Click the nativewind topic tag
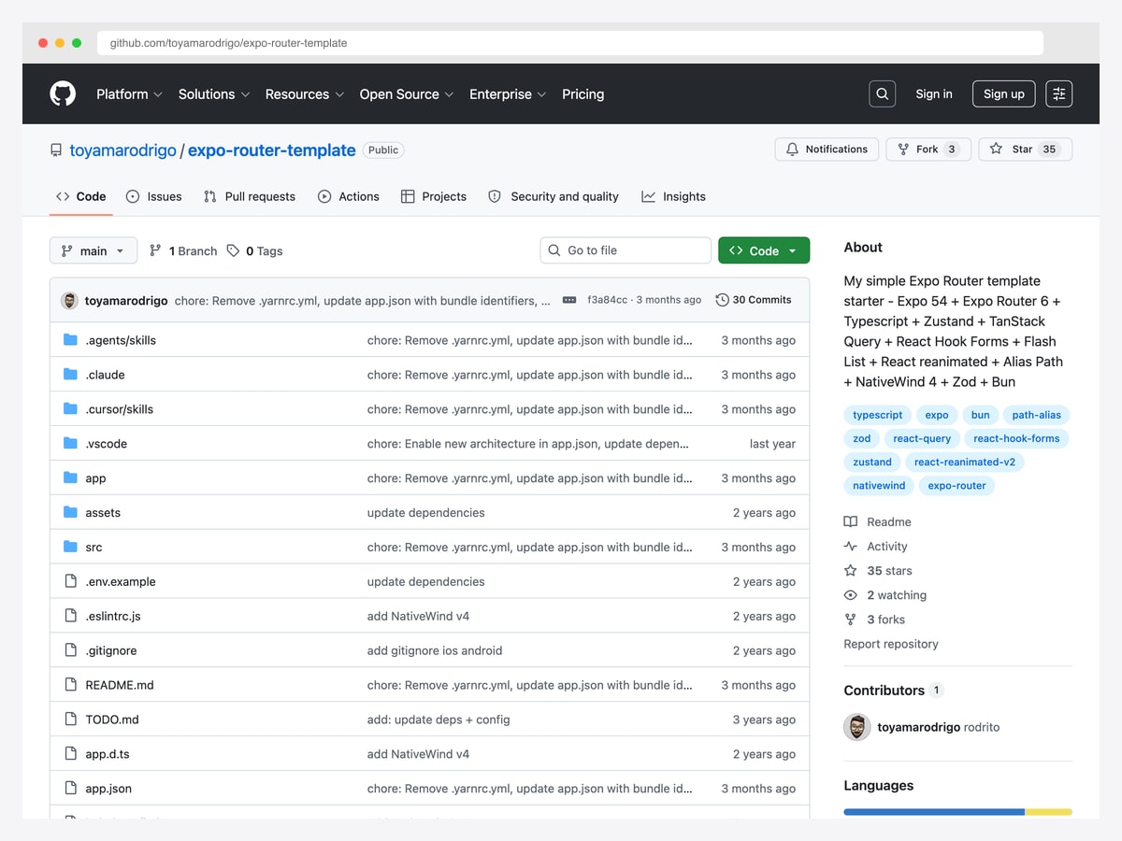 880,486
